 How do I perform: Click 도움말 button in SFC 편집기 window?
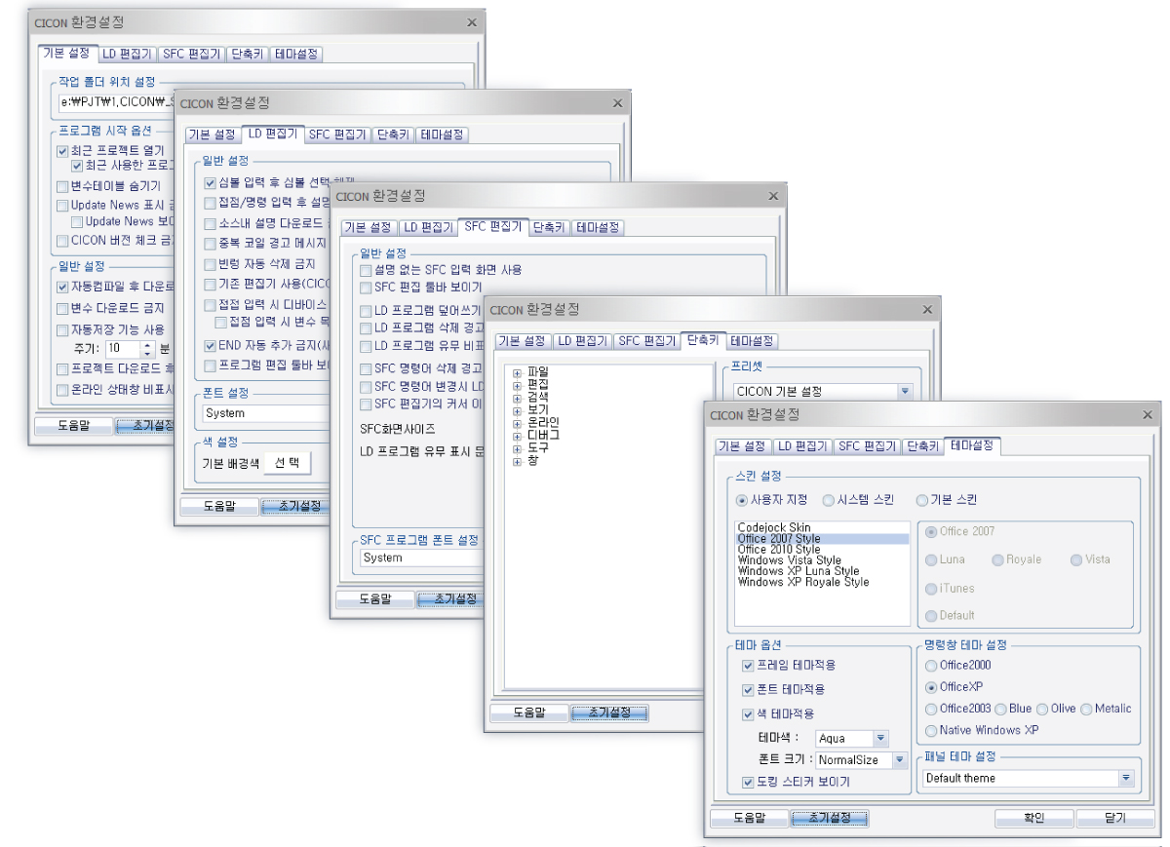pos(375,598)
